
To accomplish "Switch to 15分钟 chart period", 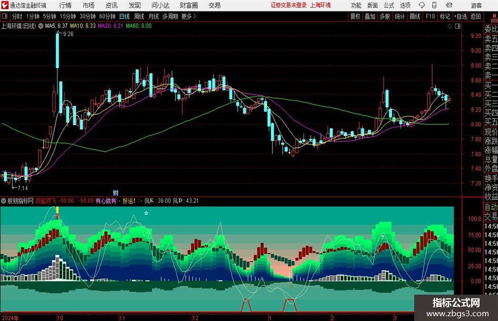I will point(68,16).
